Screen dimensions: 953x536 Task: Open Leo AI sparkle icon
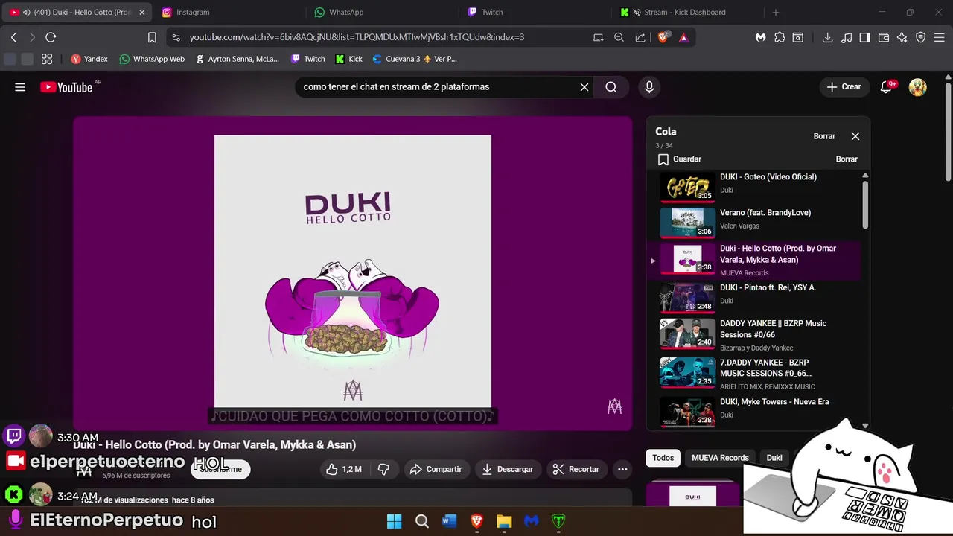click(902, 37)
